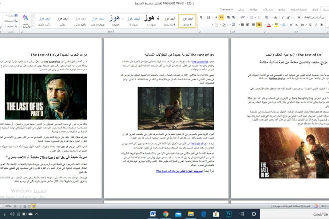Open the تخطيط الصفحة (Page Layout) tab
The height and width of the screenshot is (219, 329).
pyautogui.click(x=299, y=9)
